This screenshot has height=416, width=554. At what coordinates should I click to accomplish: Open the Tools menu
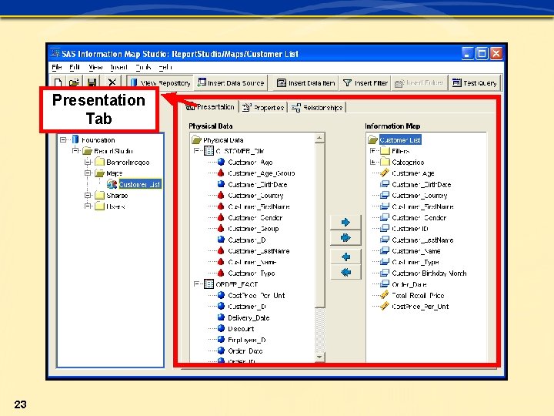click(x=143, y=67)
